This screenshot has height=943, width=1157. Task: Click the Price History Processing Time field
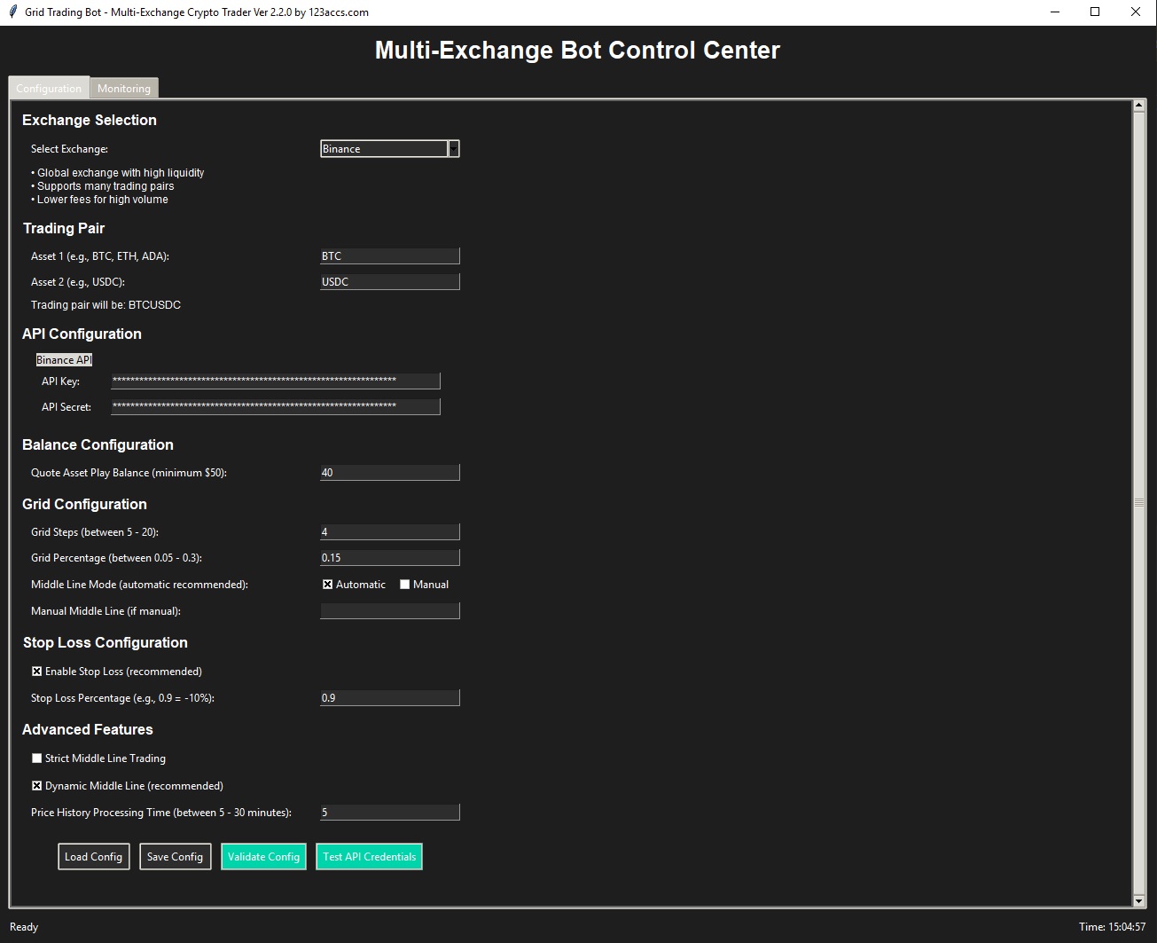coord(390,813)
